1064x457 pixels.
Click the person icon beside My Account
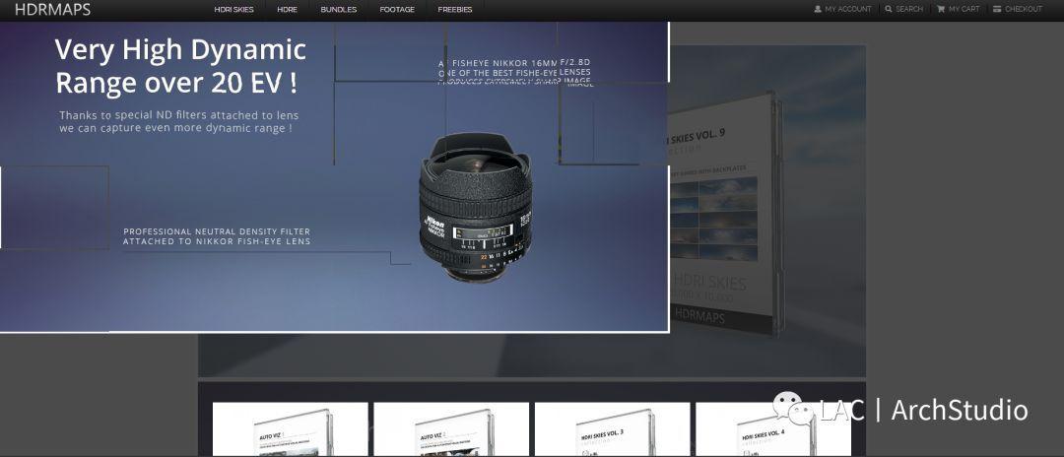(818, 10)
